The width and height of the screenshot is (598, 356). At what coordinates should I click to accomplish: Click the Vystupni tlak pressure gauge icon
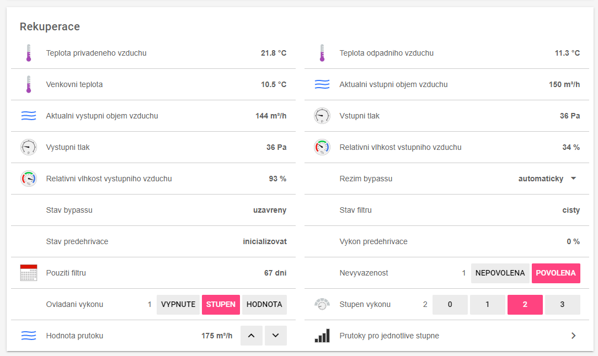click(29, 147)
